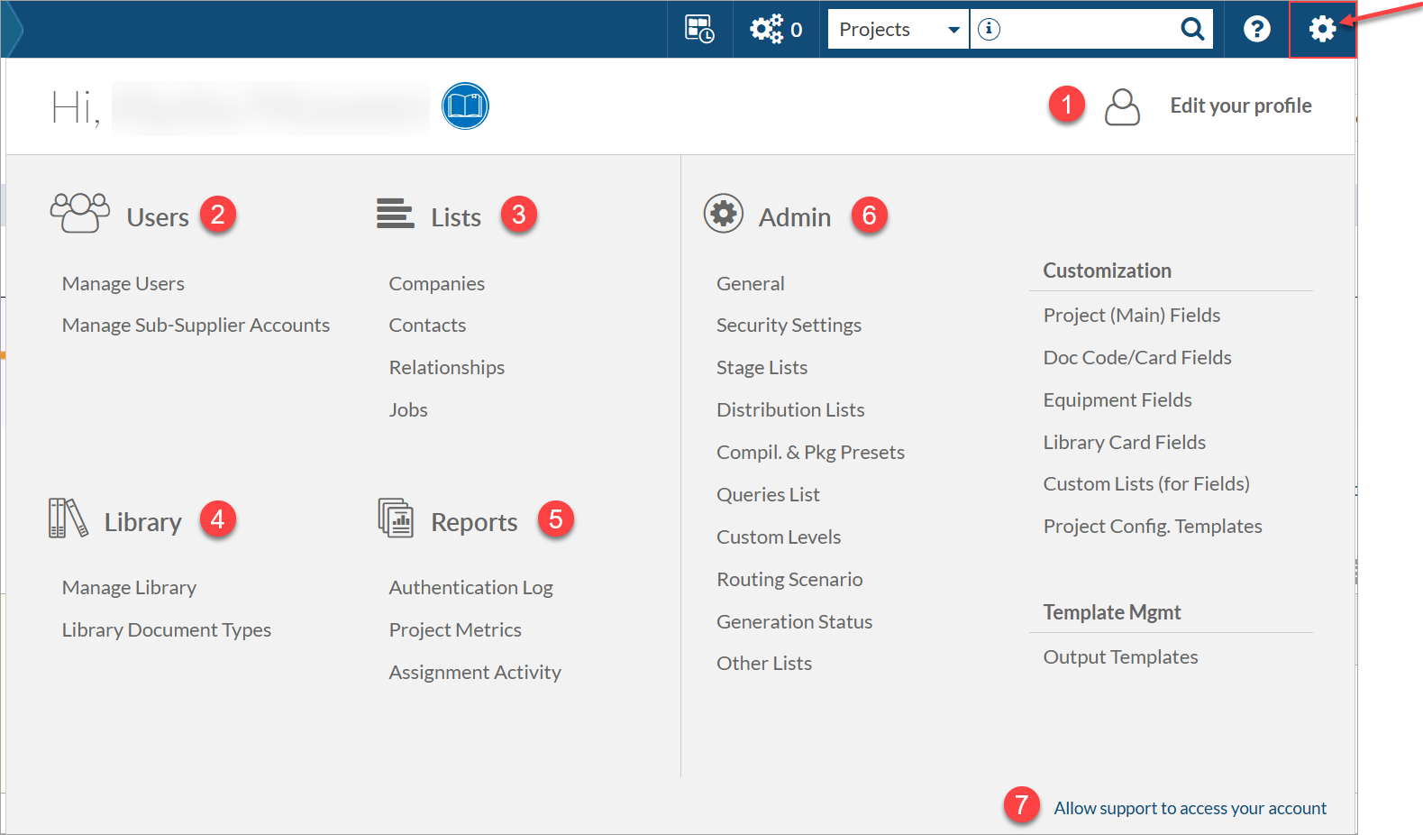Click the blue open-book icon
This screenshot has height=835, width=1423.
point(465,106)
